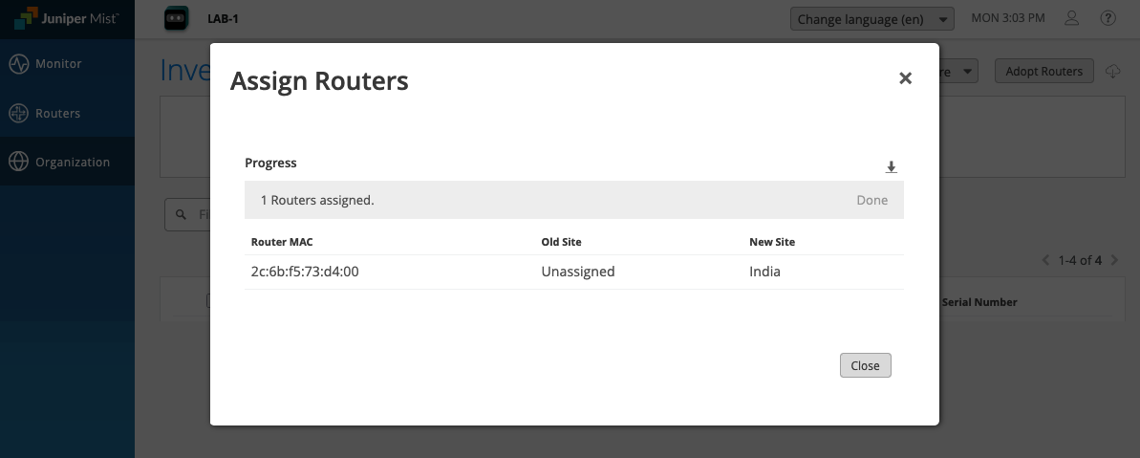Select the 2c:6b:f5:73:d4:00 router MAC row
This screenshot has width=1140, height=458.
pos(305,272)
